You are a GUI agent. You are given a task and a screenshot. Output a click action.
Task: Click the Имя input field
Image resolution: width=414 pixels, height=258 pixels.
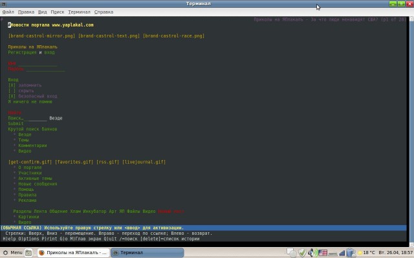point(38,63)
